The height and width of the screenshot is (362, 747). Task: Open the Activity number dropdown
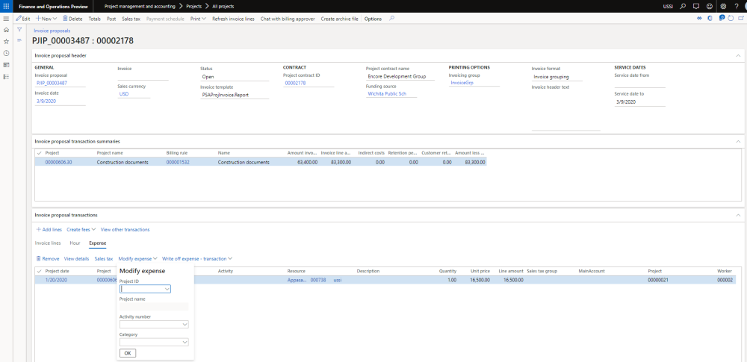[x=185, y=325]
